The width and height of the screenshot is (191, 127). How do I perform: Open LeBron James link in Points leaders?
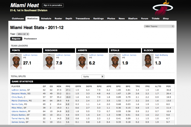pos(30,55)
